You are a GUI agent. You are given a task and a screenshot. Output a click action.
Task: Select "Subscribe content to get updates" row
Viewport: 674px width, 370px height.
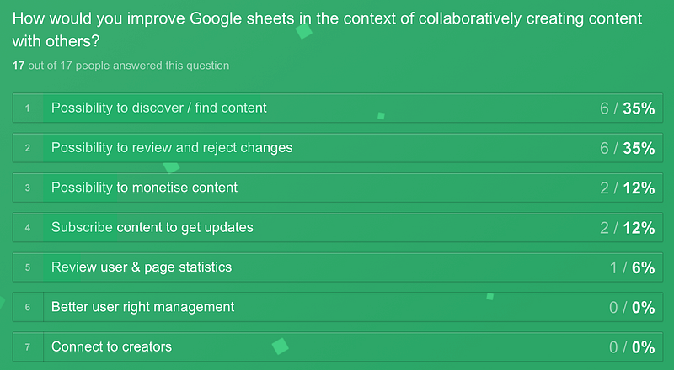[x=152, y=227]
